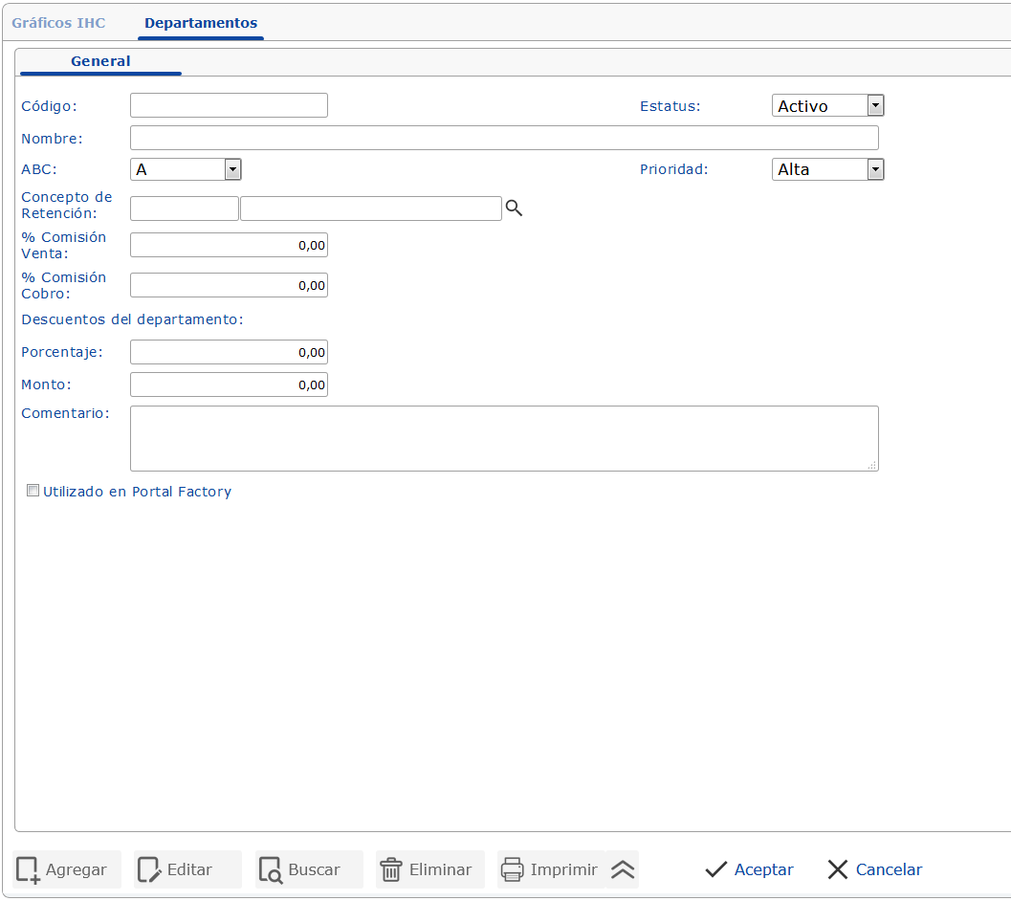Switch to the Gráficos IHC tab

[58, 22]
